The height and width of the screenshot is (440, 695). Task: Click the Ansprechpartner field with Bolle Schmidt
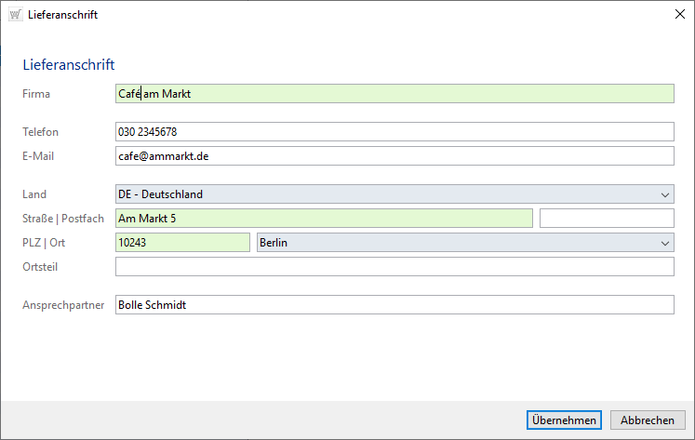(394, 305)
